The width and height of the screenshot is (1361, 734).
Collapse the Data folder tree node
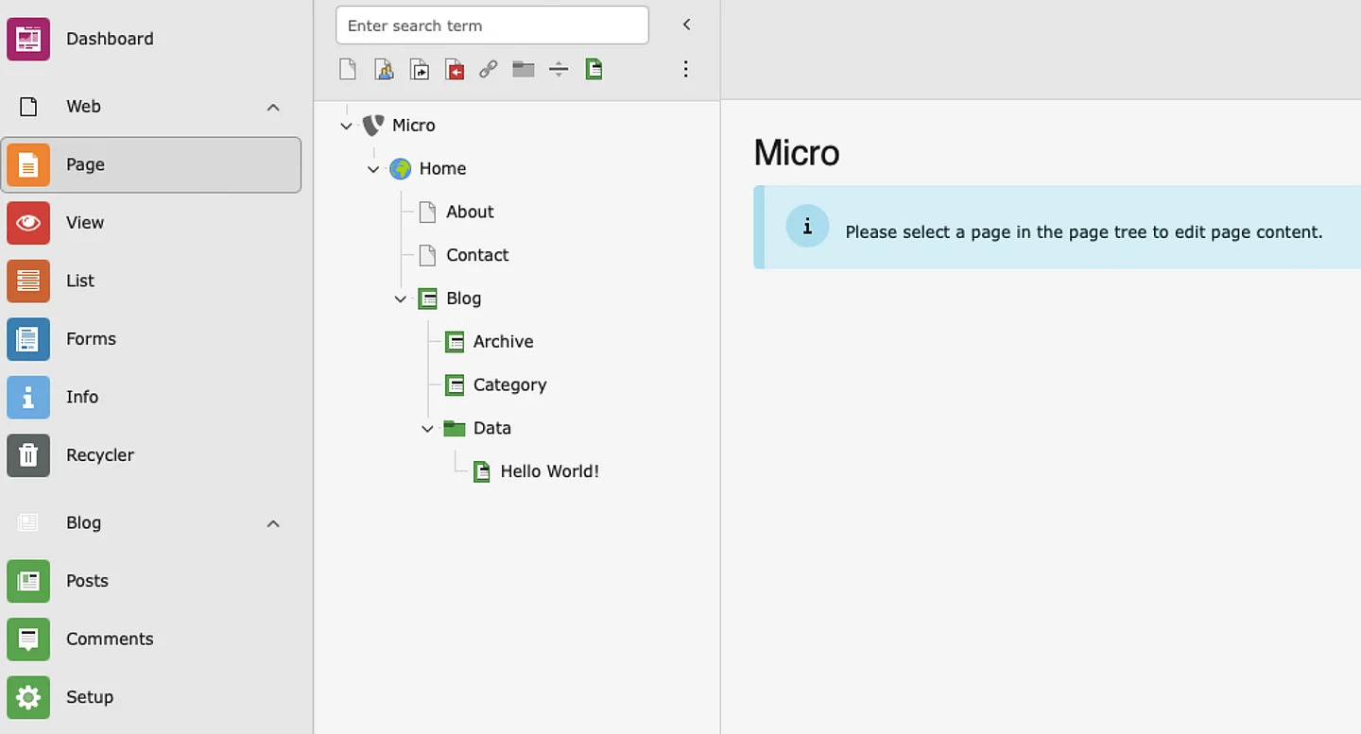click(427, 429)
